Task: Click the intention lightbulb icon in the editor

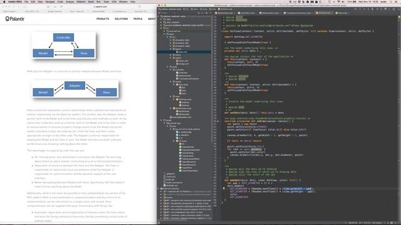Action: coord(224,189)
